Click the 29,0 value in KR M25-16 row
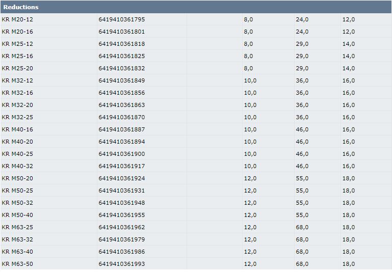 [x=302, y=56]
